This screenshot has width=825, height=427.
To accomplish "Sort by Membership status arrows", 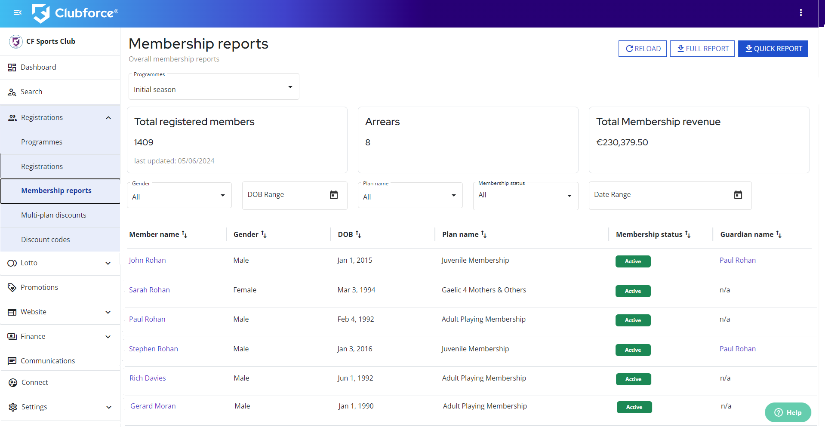I will tap(688, 234).
